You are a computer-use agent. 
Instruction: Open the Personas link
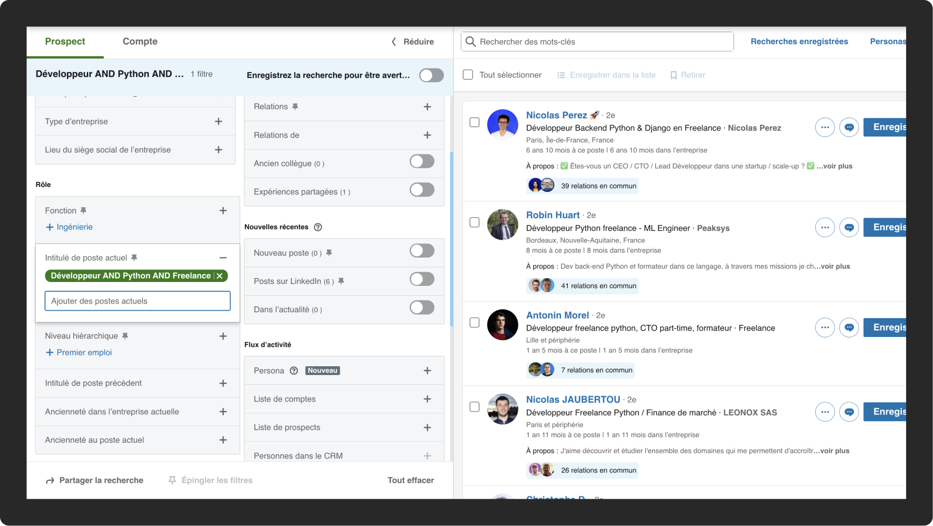coord(888,41)
